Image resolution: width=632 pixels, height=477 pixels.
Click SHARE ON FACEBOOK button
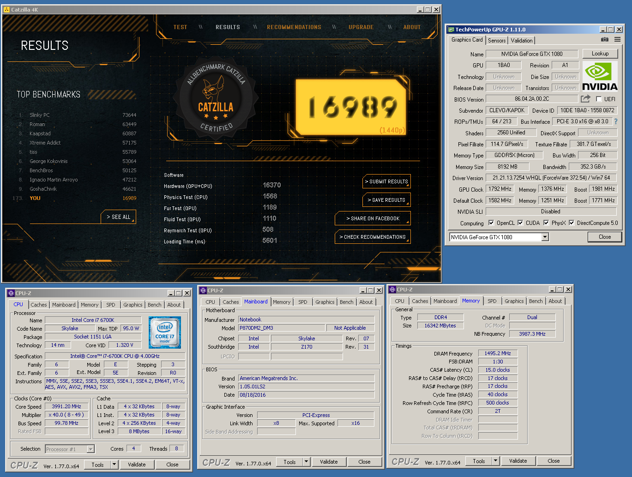point(373,218)
